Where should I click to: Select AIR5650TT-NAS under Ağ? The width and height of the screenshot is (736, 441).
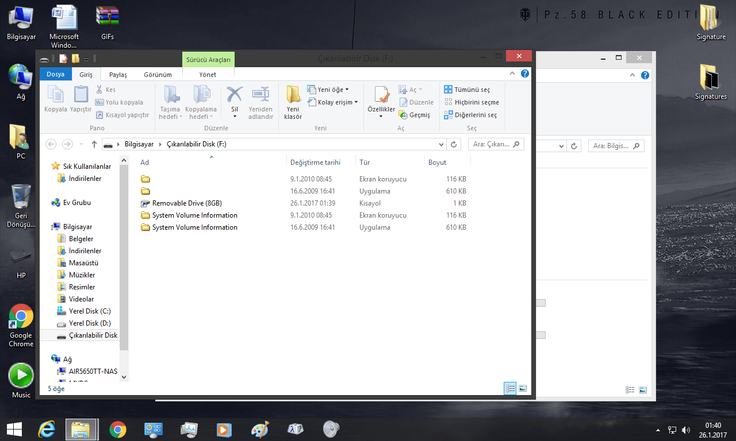(89, 371)
